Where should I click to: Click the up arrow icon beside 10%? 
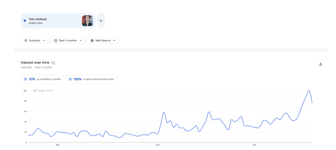25,79
